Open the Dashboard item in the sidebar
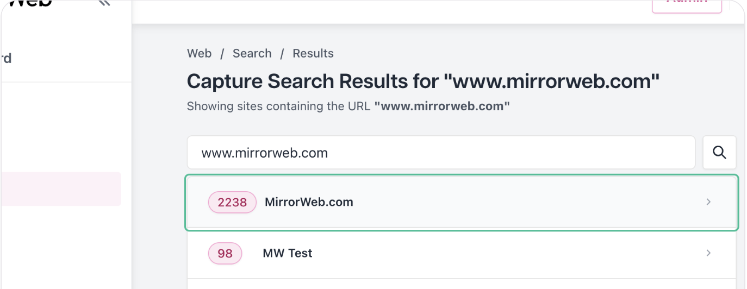747x289 pixels. pyautogui.click(x=6, y=58)
